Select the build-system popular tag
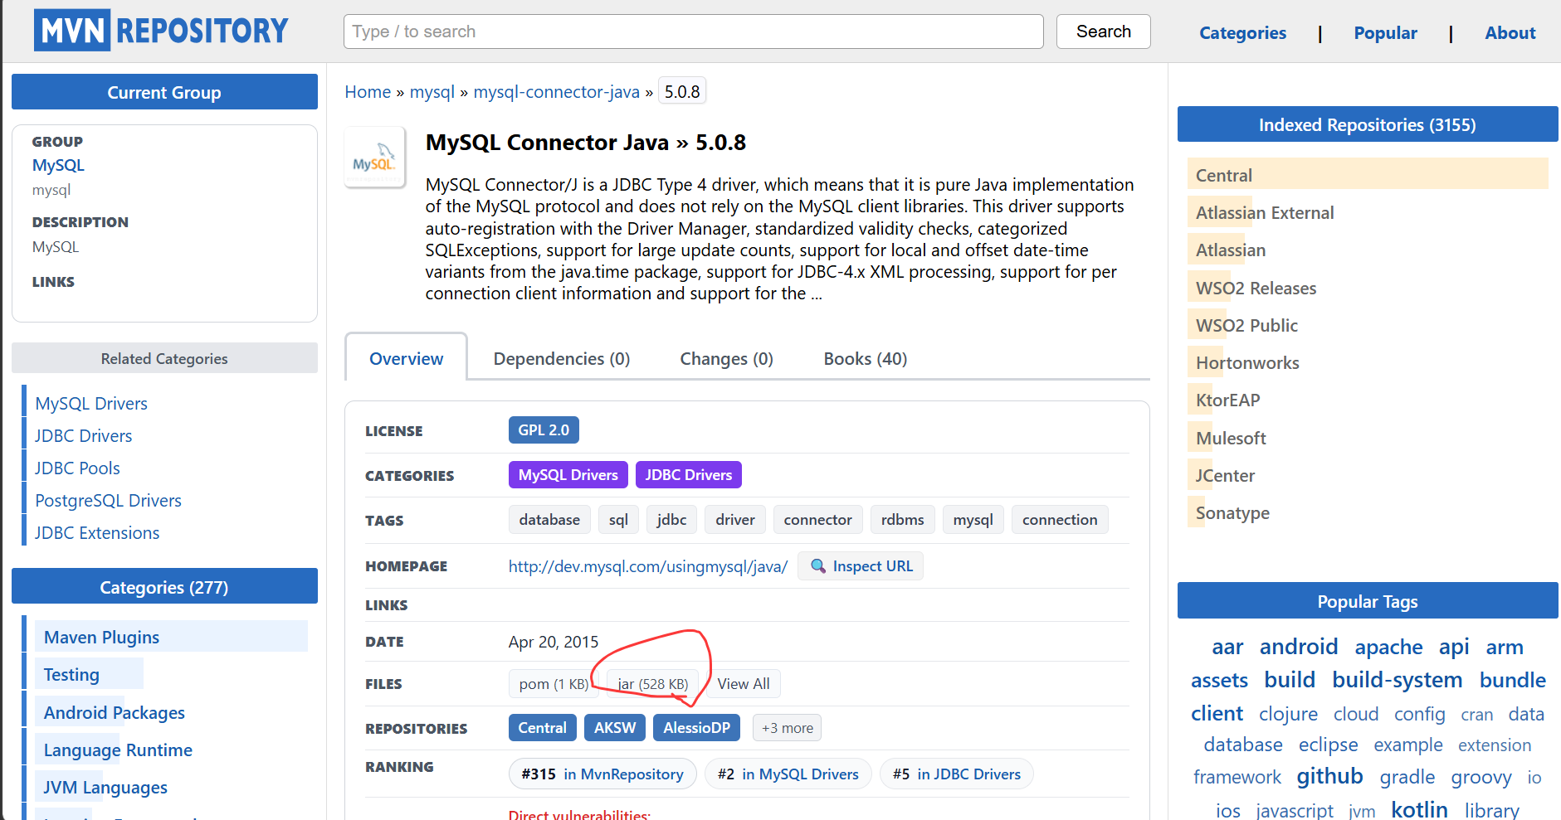This screenshot has width=1561, height=820. 1397,680
